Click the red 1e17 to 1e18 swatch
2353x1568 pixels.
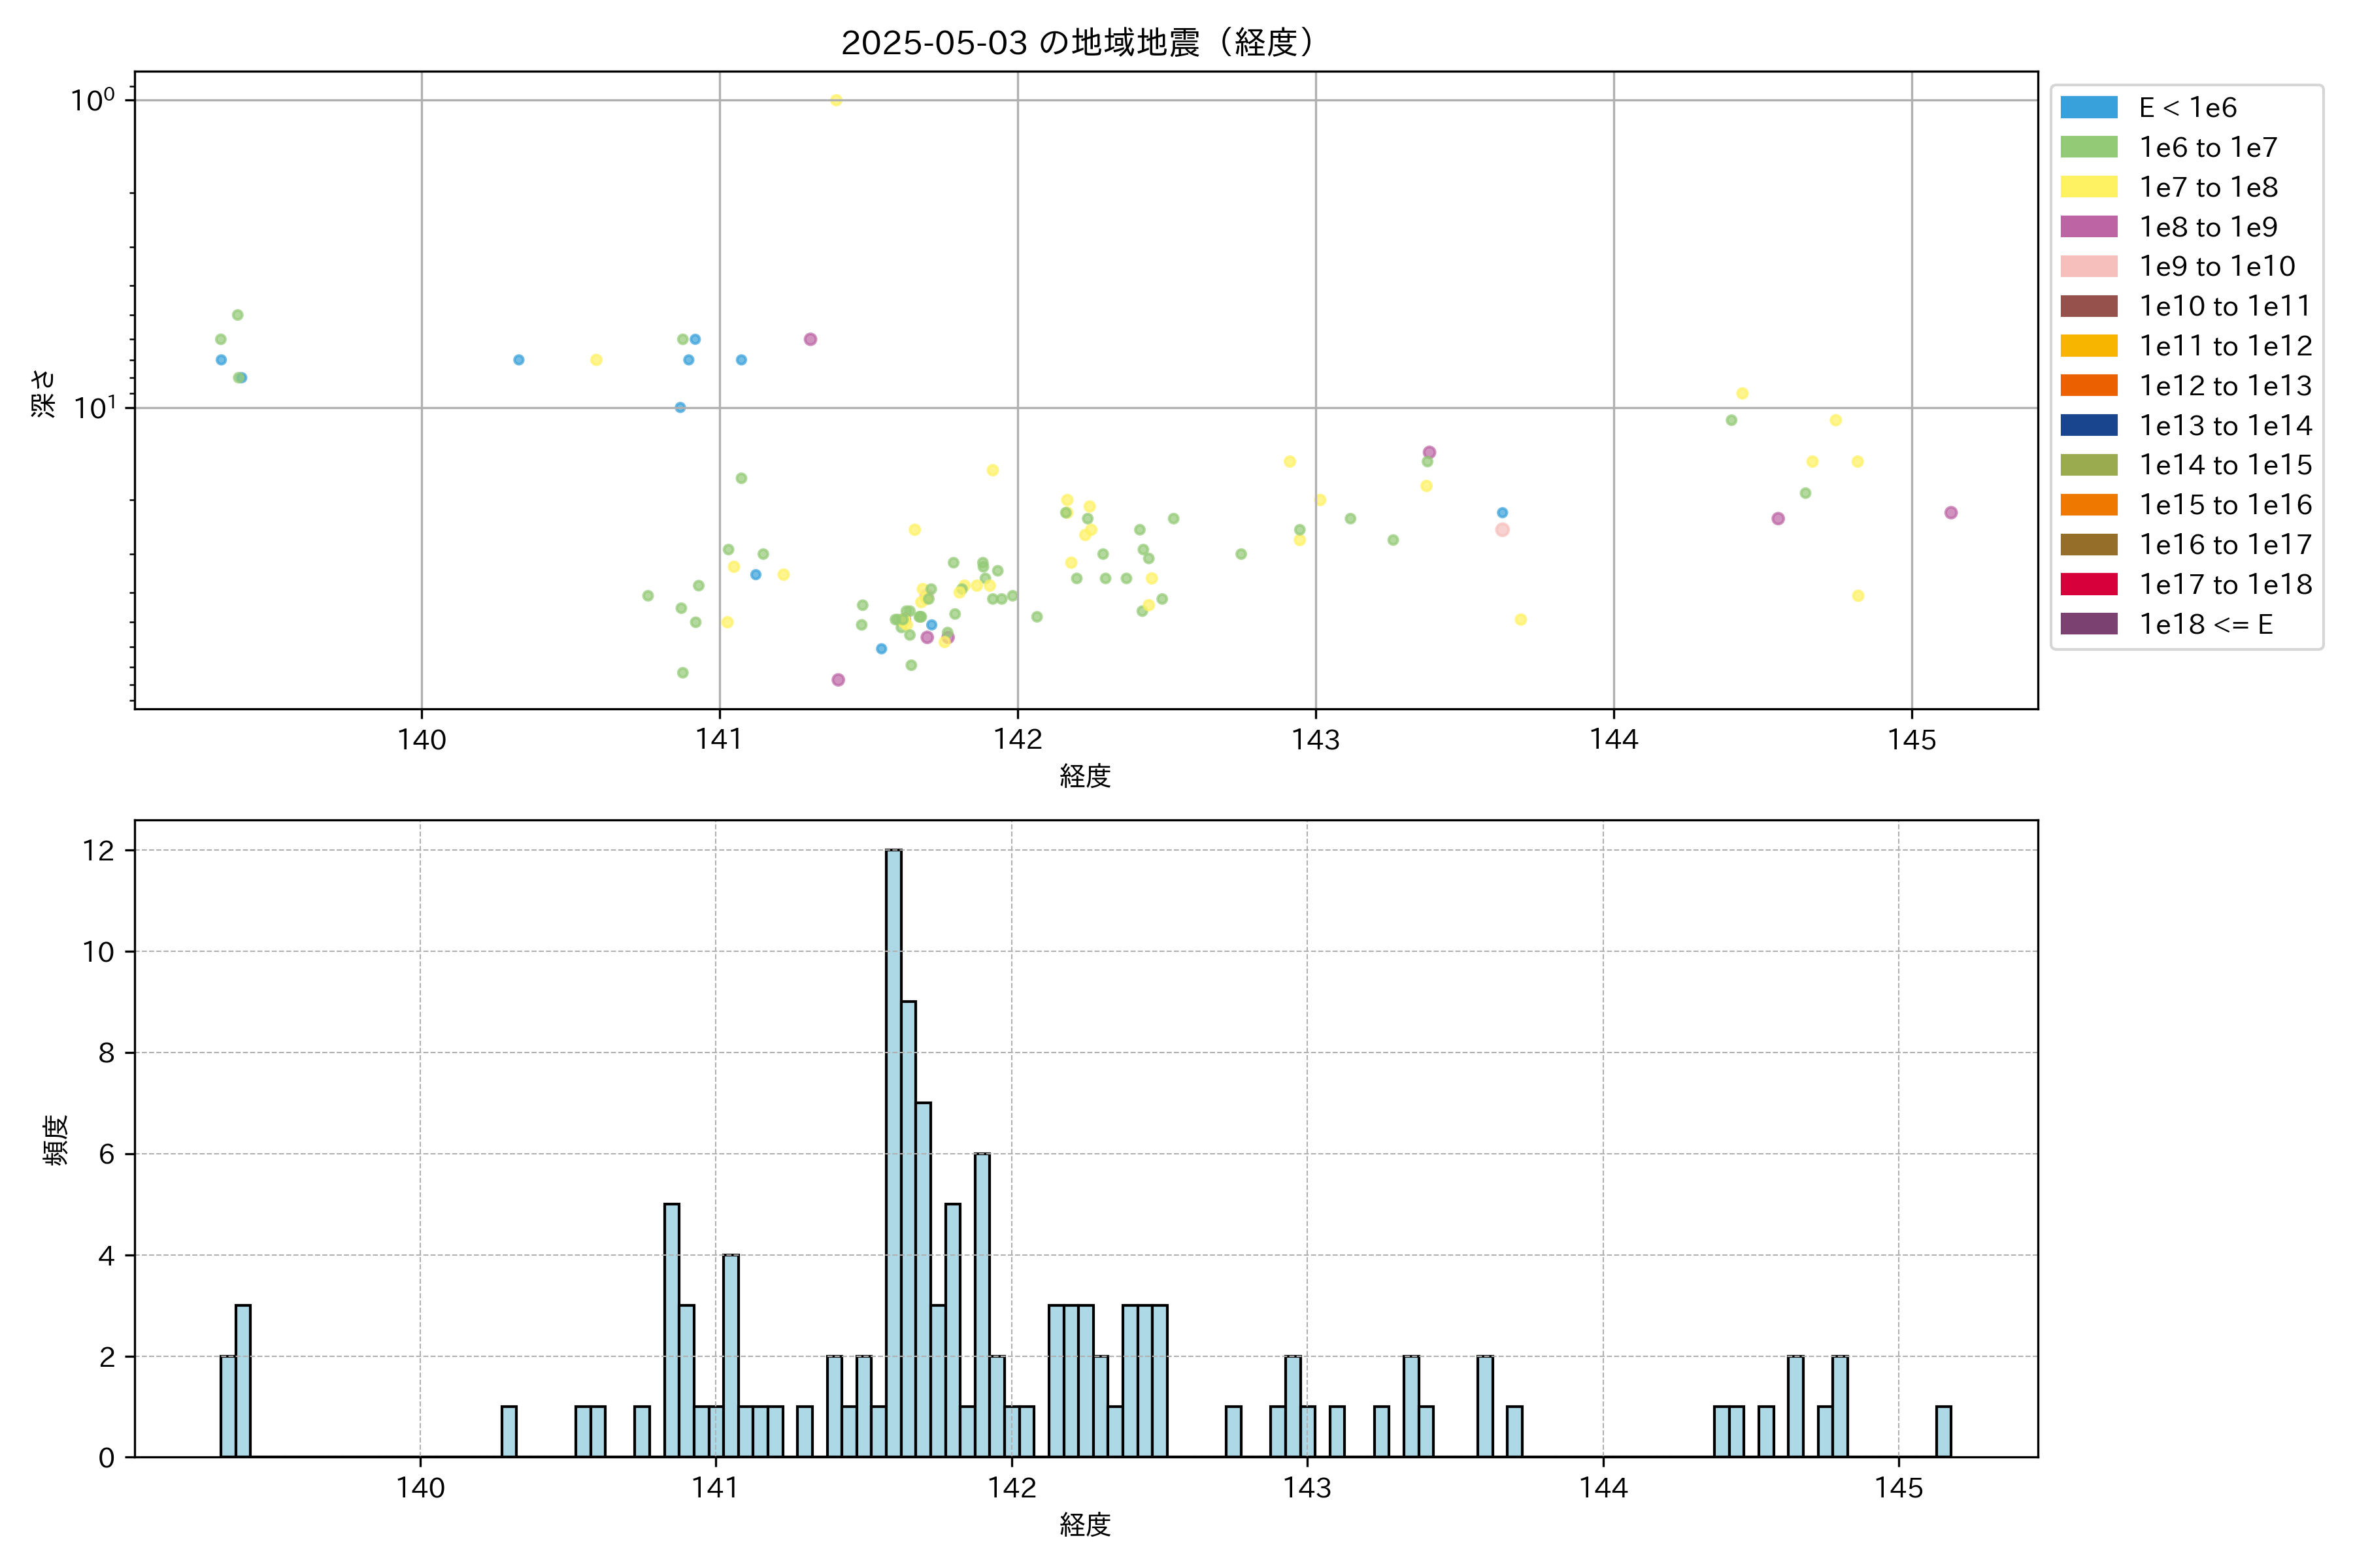point(2088,584)
